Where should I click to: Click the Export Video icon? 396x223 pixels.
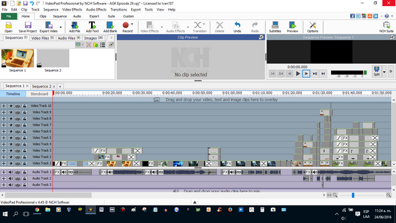click(48, 27)
